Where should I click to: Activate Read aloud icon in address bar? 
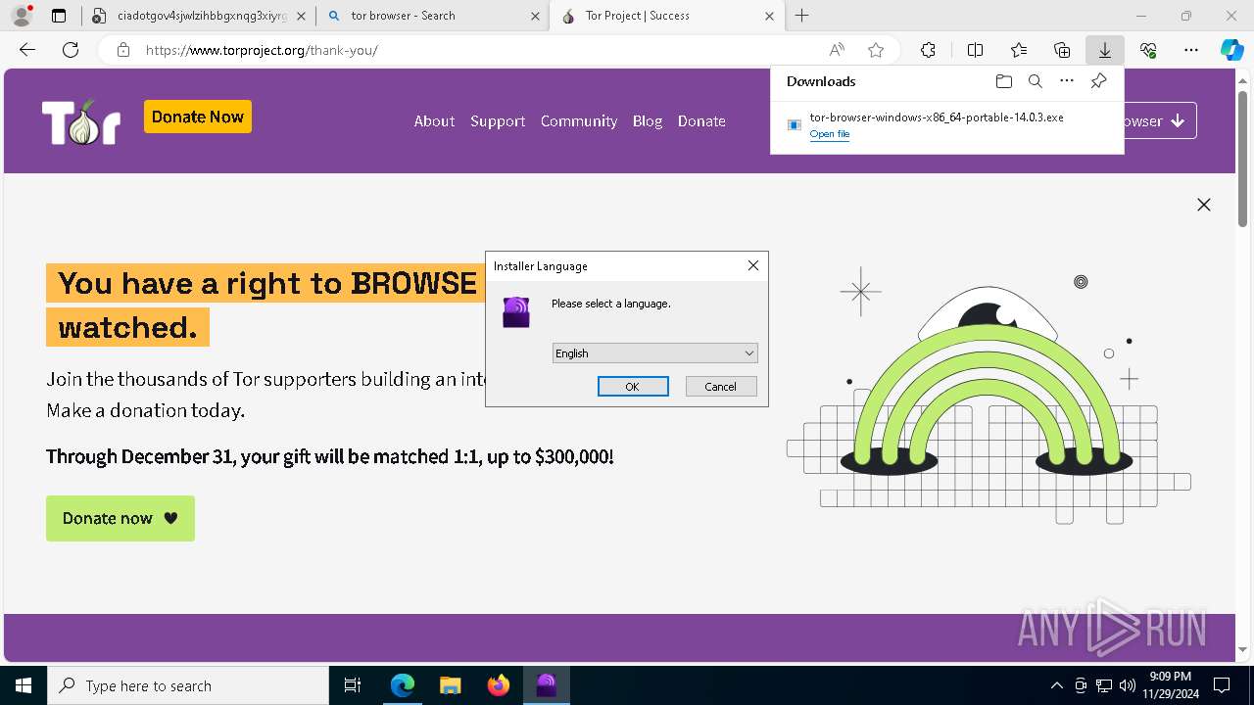[837, 50]
